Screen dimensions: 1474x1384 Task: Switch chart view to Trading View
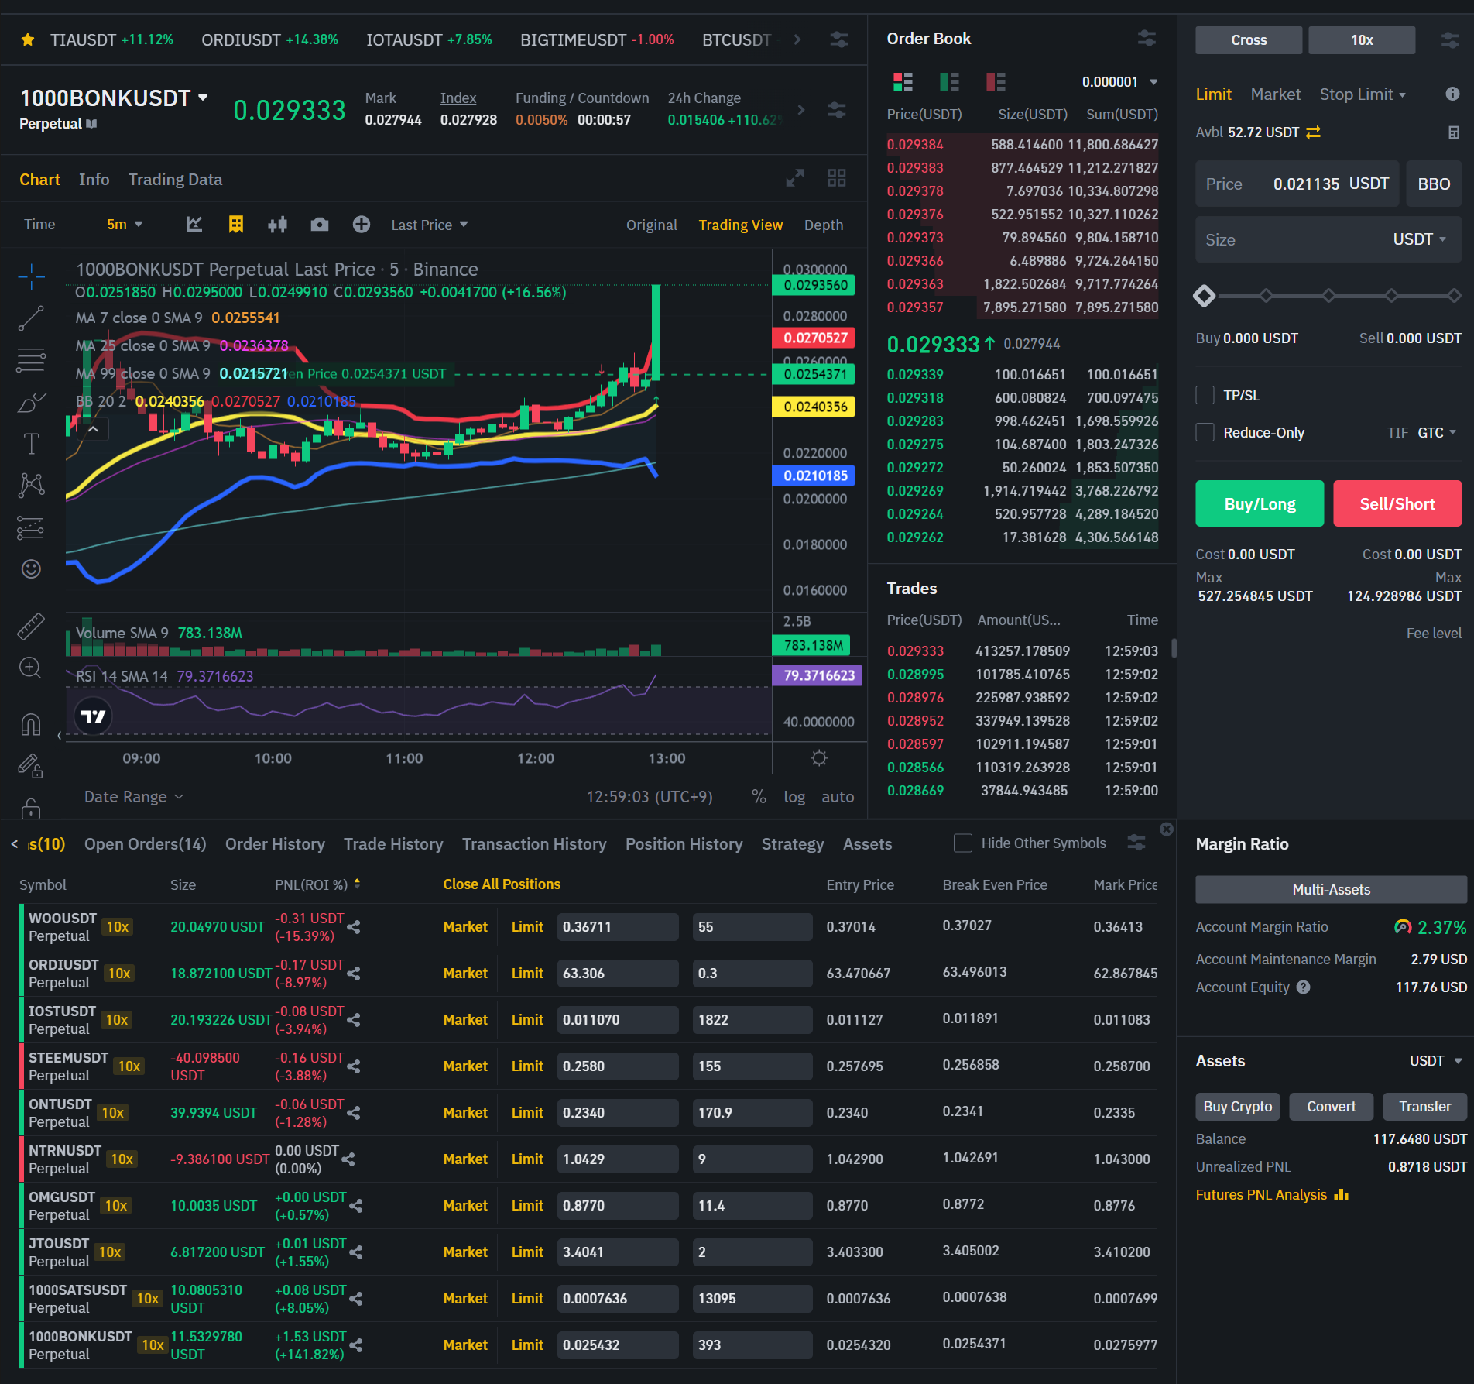tap(740, 225)
